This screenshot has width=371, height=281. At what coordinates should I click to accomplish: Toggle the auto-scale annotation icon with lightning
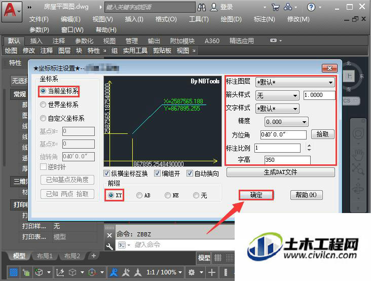pyautogui.click(x=126, y=272)
